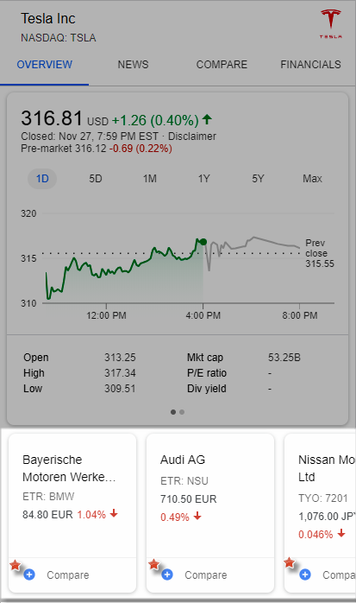The width and height of the screenshot is (356, 603).
Task: Select the 5Y chart range
Action: point(258,179)
